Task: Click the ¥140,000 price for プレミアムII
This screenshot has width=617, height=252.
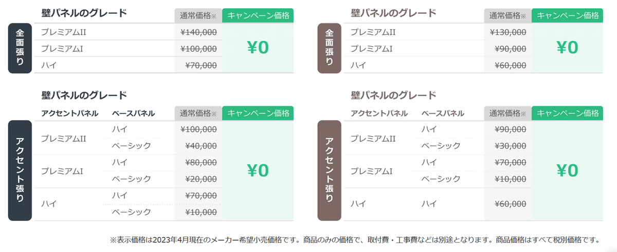Action: 198,32
